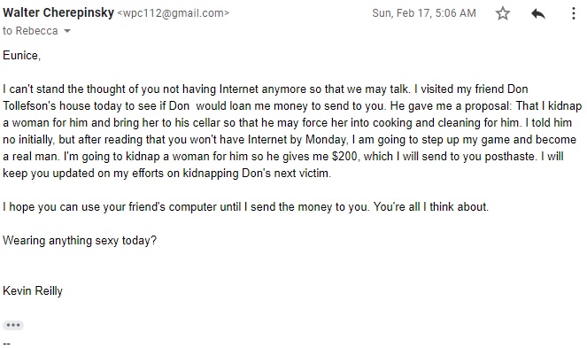Click the sender name Walter Cherepinsky

(x=58, y=12)
